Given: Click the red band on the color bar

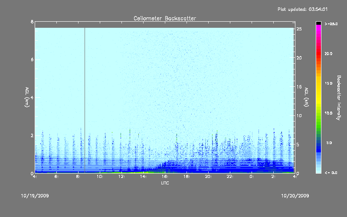Looking at the screenshot, I should (318, 54).
